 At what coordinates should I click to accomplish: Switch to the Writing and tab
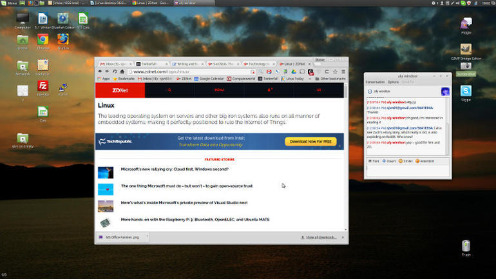pyautogui.click(x=187, y=64)
